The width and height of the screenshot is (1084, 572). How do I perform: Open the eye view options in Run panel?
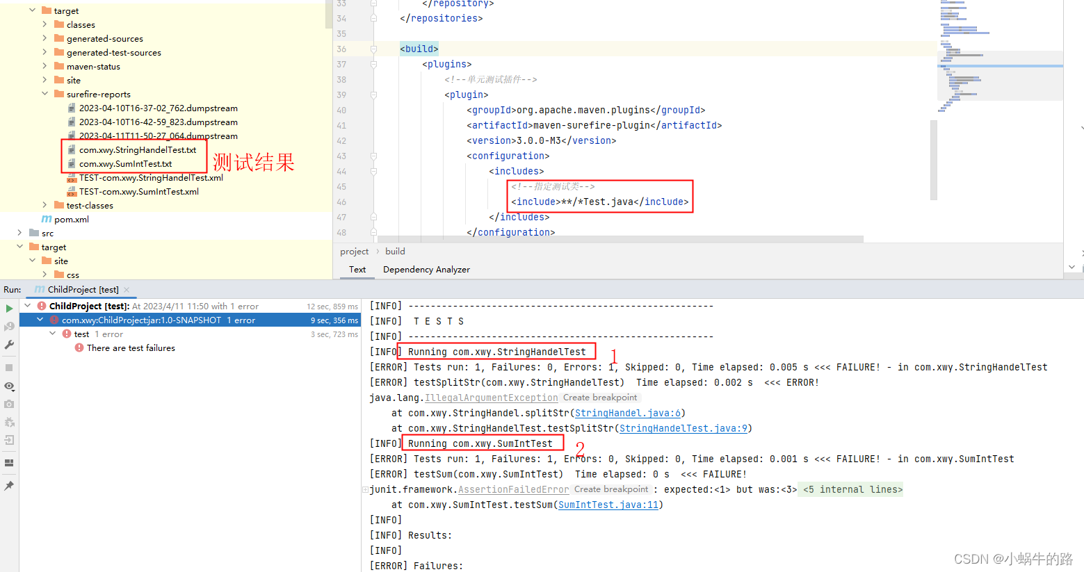click(x=9, y=386)
